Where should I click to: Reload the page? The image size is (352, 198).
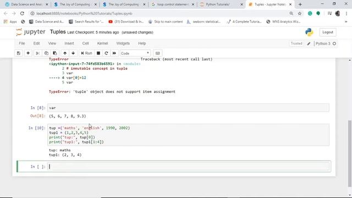point(22,13)
